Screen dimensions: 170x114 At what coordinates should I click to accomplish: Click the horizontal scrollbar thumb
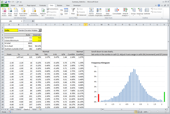click(121, 109)
